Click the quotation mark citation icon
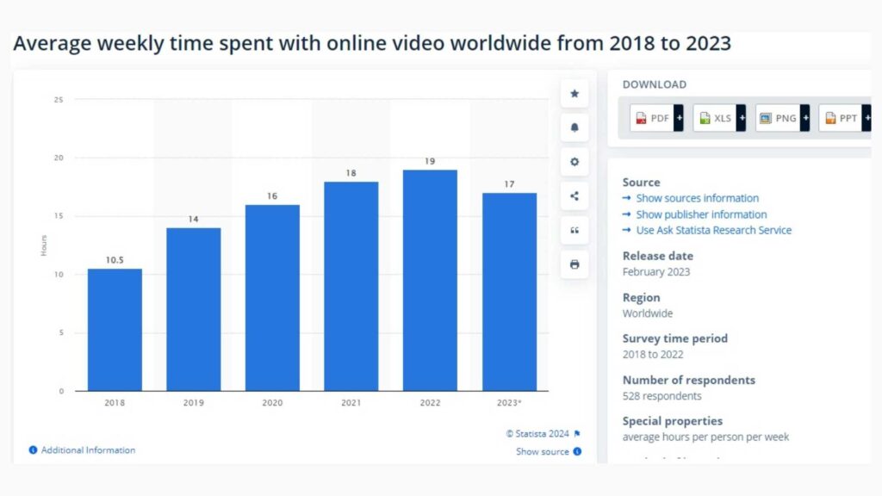 coord(575,230)
